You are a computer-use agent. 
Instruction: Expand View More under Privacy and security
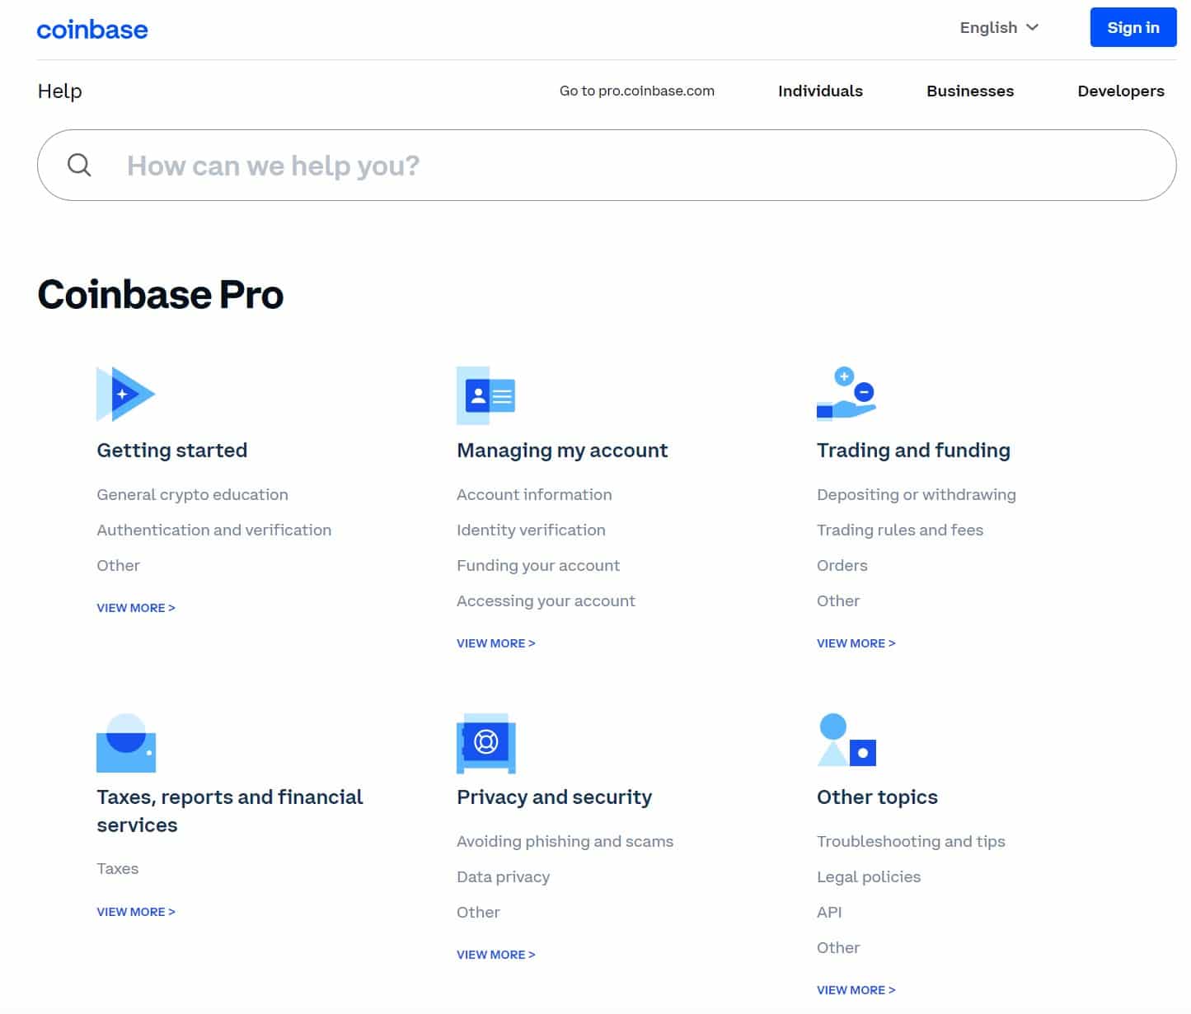click(x=496, y=955)
